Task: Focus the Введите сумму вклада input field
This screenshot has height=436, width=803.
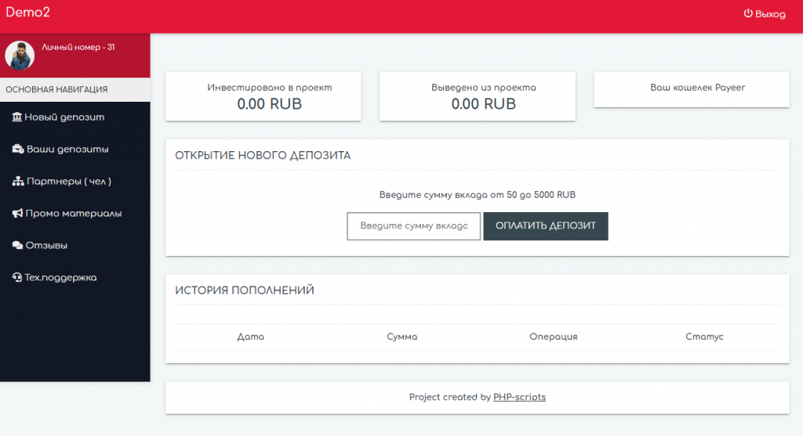Action: point(414,226)
